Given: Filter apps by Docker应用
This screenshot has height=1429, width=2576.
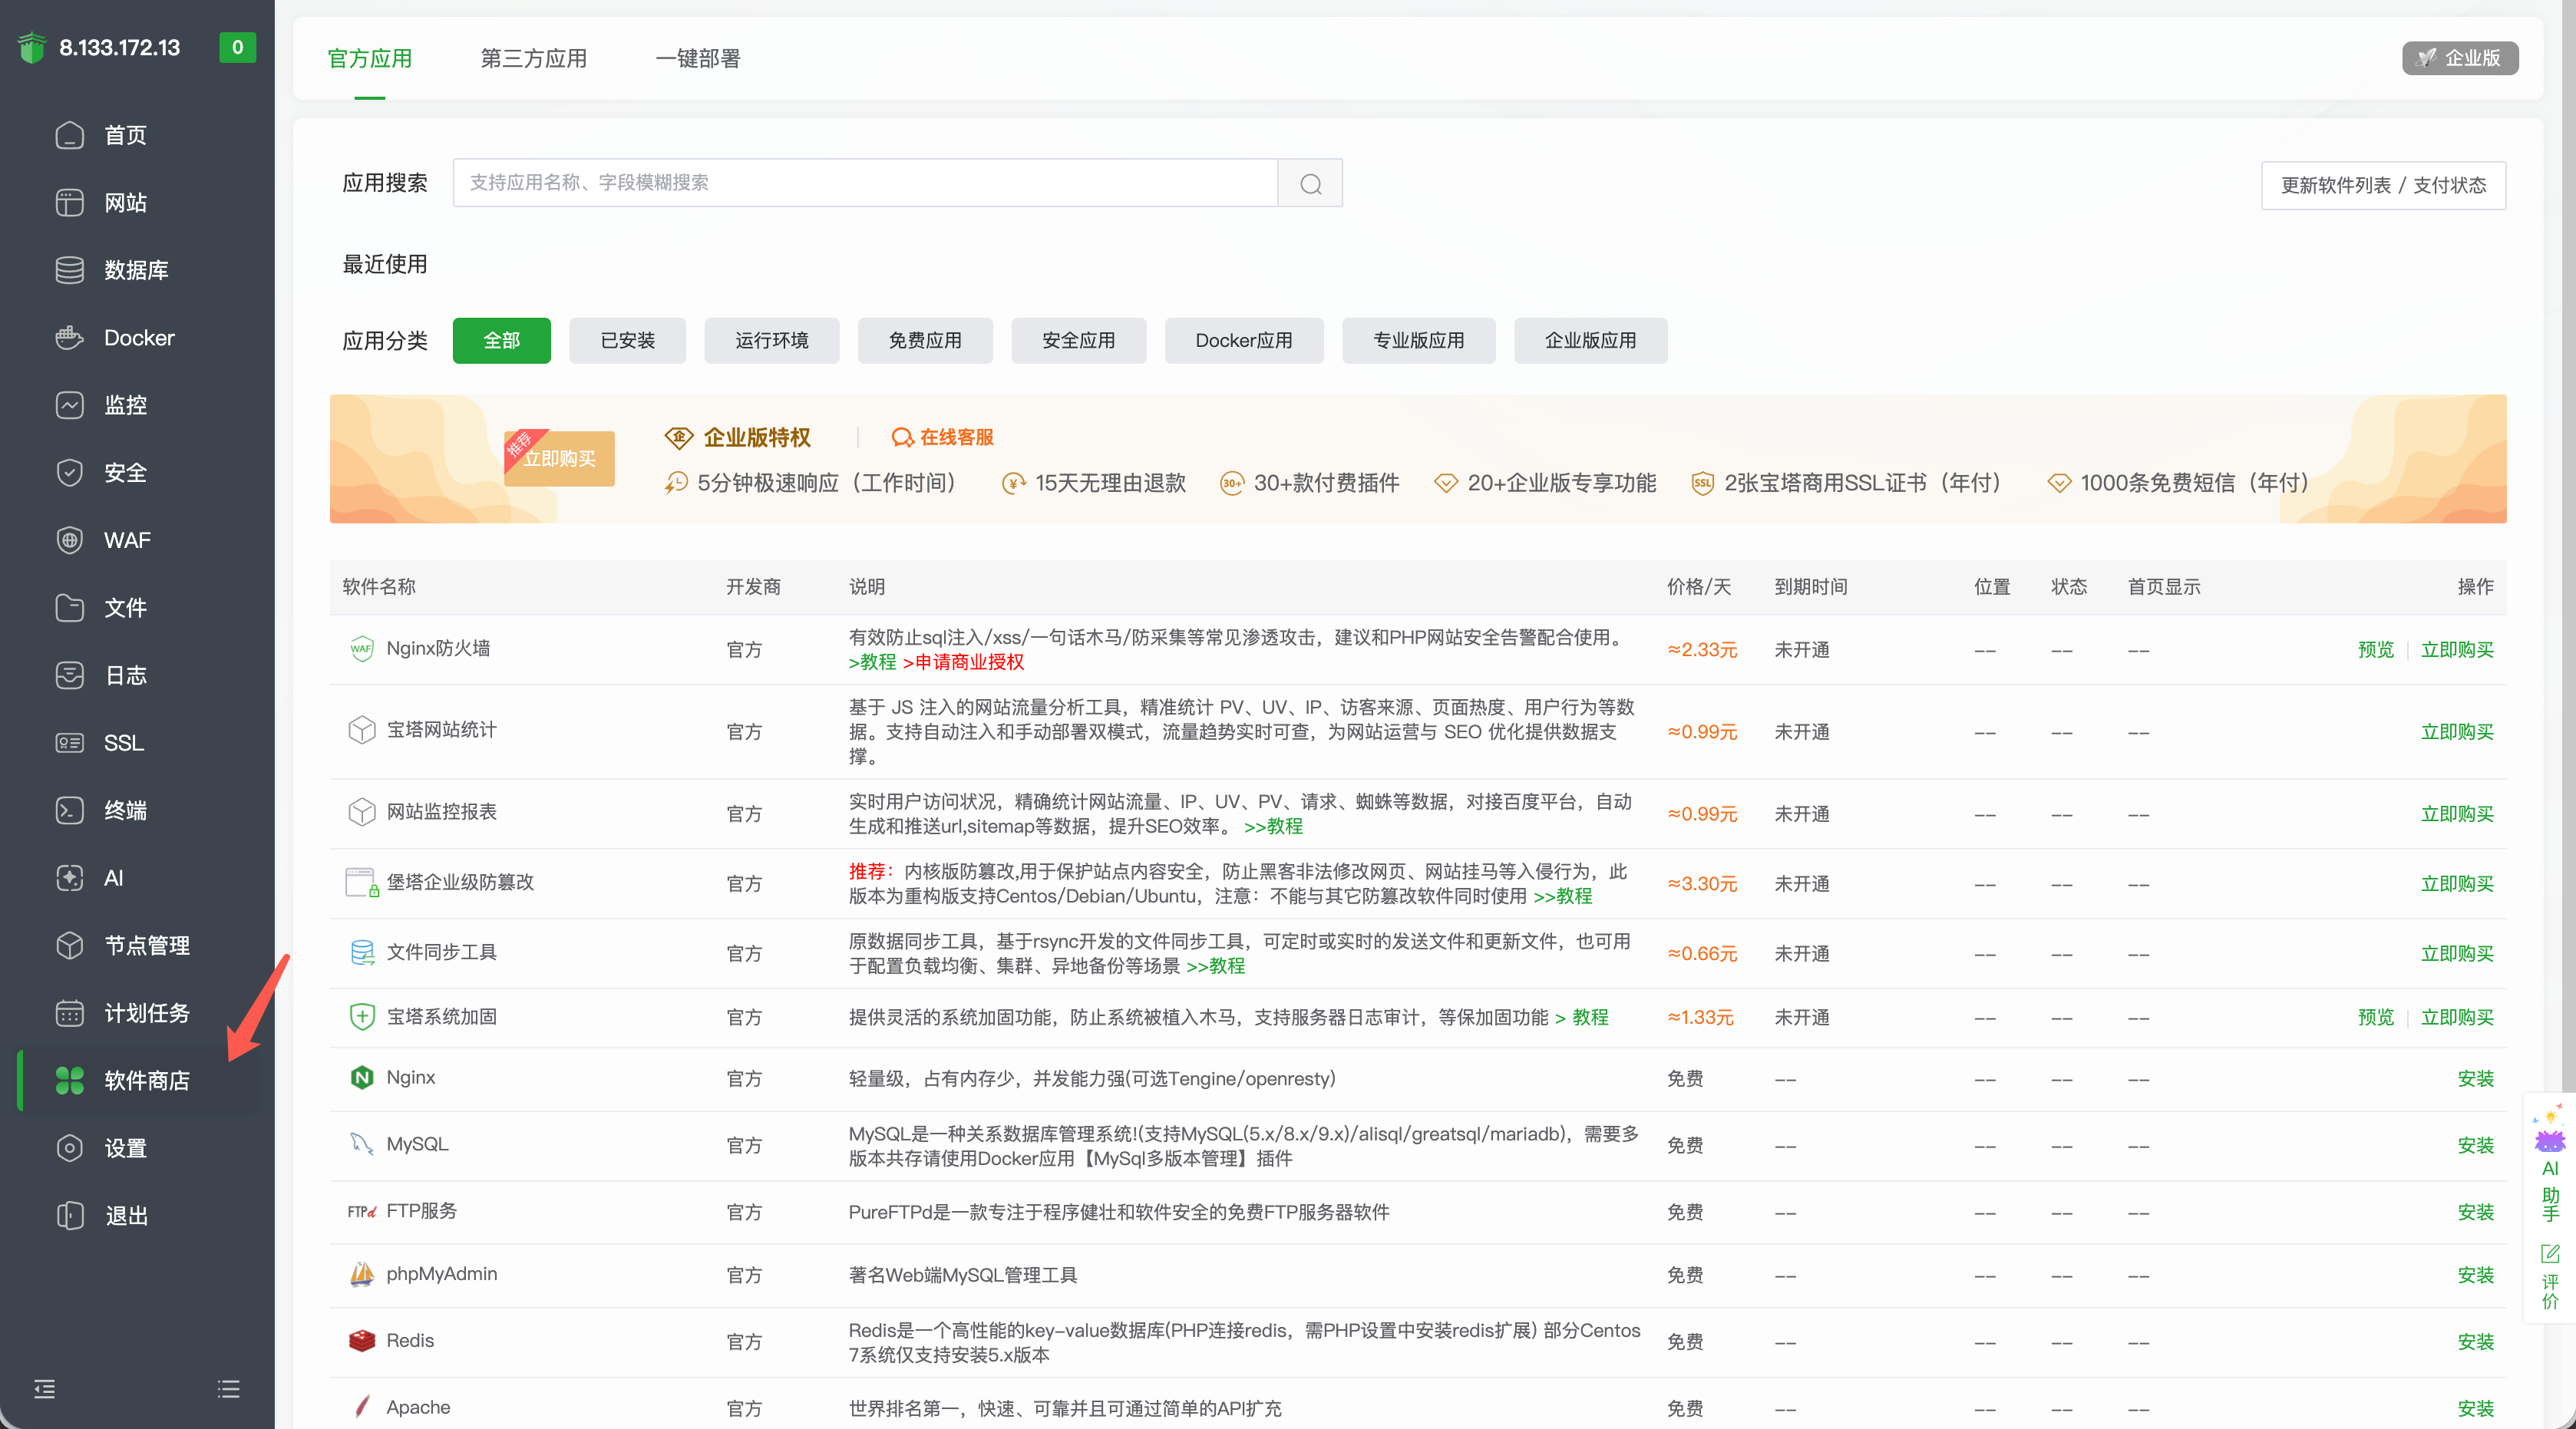Looking at the screenshot, I should [1244, 341].
